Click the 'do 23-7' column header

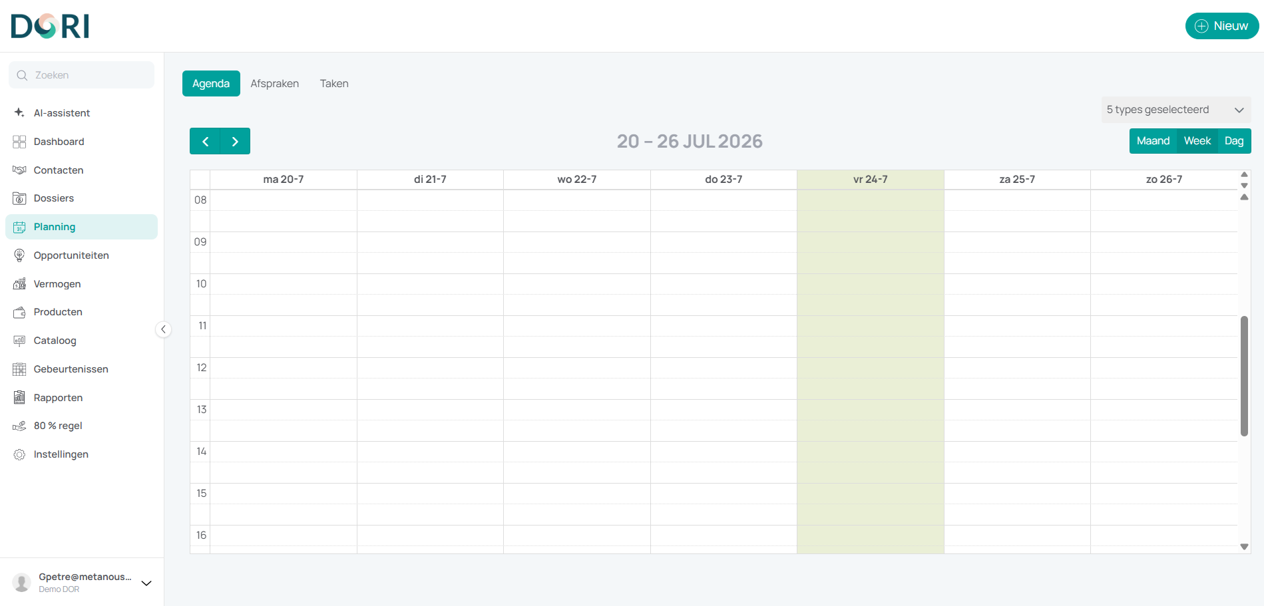[724, 180]
